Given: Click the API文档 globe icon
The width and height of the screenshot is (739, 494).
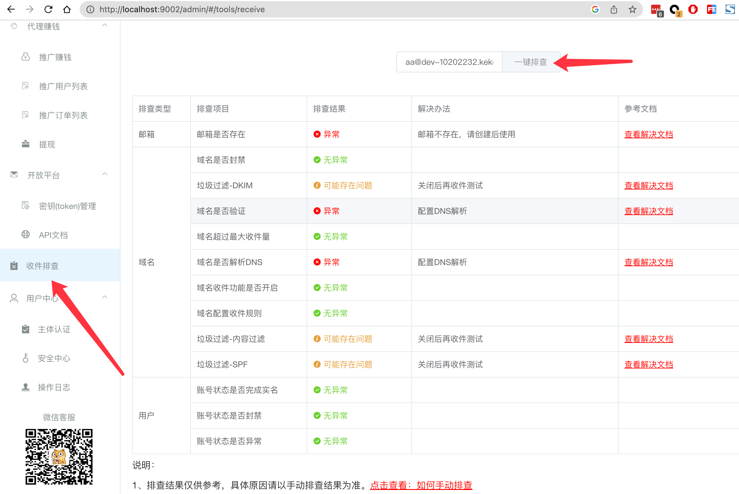Looking at the screenshot, I should coord(26,235).
